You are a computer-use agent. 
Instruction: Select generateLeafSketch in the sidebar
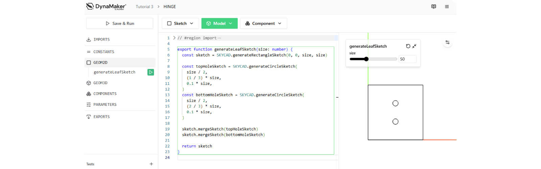[x=114, y=72]
